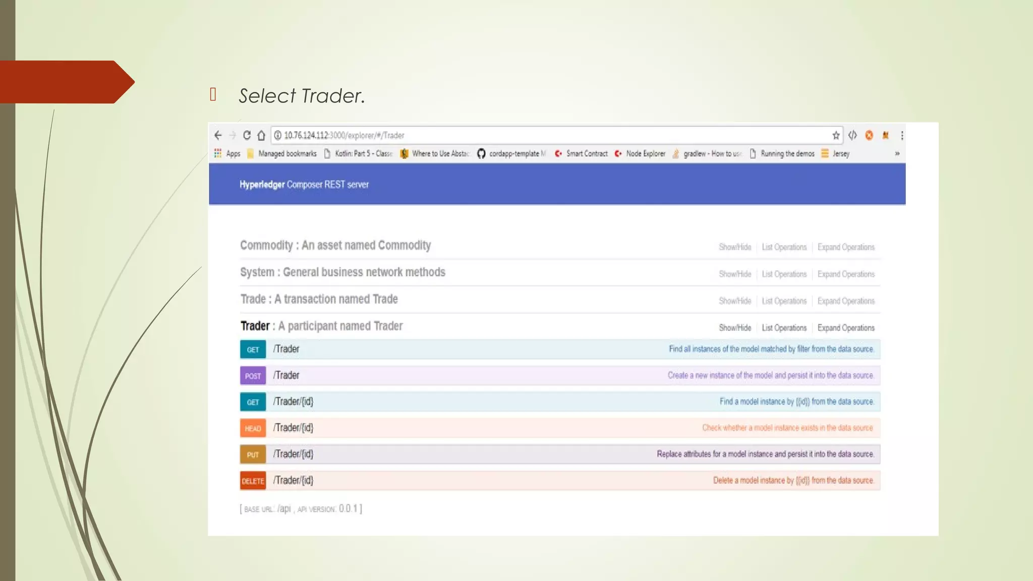This screenshot has height=581, width=1033.
Task: Open the Chrome three-dot menu
Action: [902, 135]
